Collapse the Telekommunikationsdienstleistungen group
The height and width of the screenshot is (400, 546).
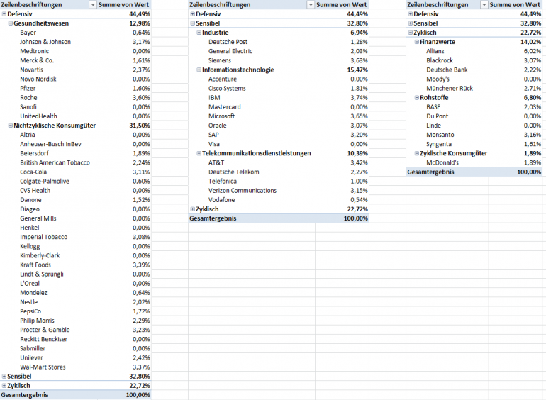199,153
